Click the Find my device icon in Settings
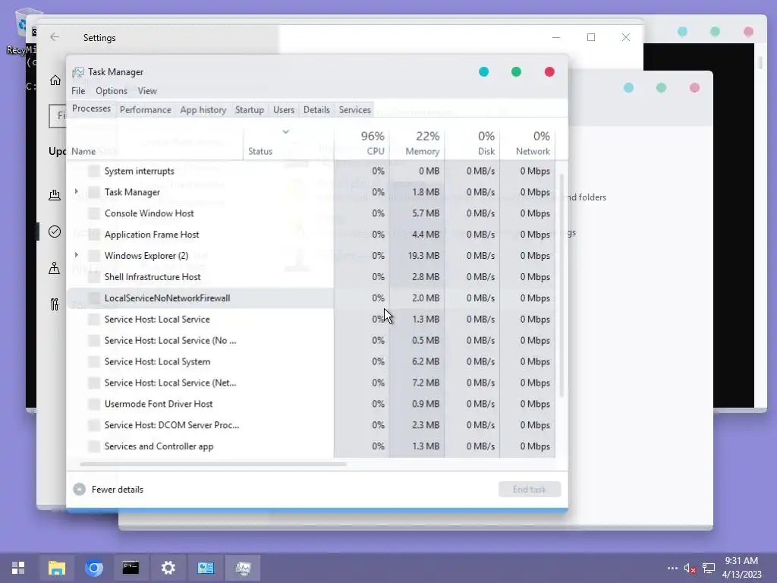777x583 pixels. [55, 268]
